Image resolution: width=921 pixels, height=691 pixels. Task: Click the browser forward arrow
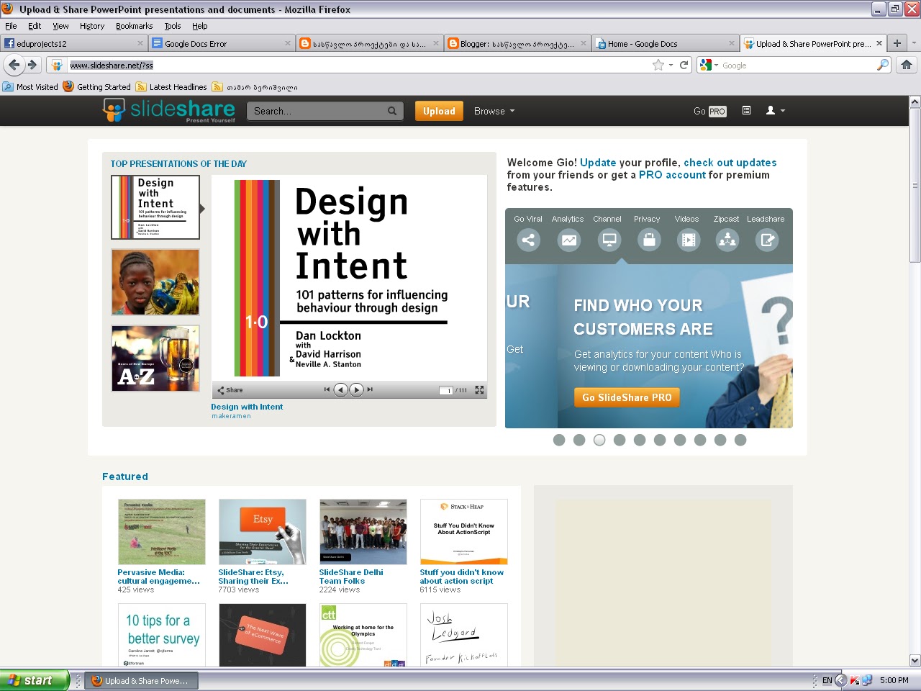pos(32,65)
